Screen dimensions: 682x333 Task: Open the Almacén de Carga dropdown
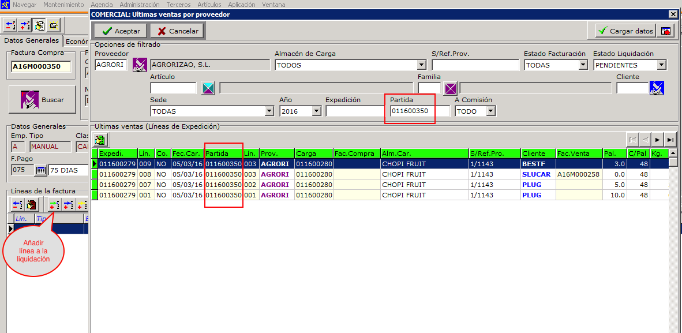pyautogui.click(x=421, y=65)
